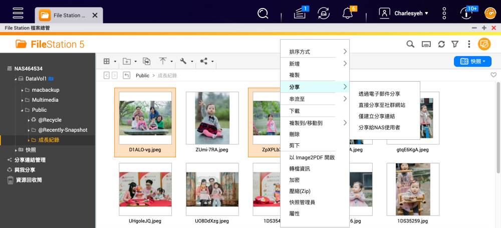Choose 壓縮(Zip) in the context menu
501x228 pixels.
pyautogui.click(x=301, y=191)
